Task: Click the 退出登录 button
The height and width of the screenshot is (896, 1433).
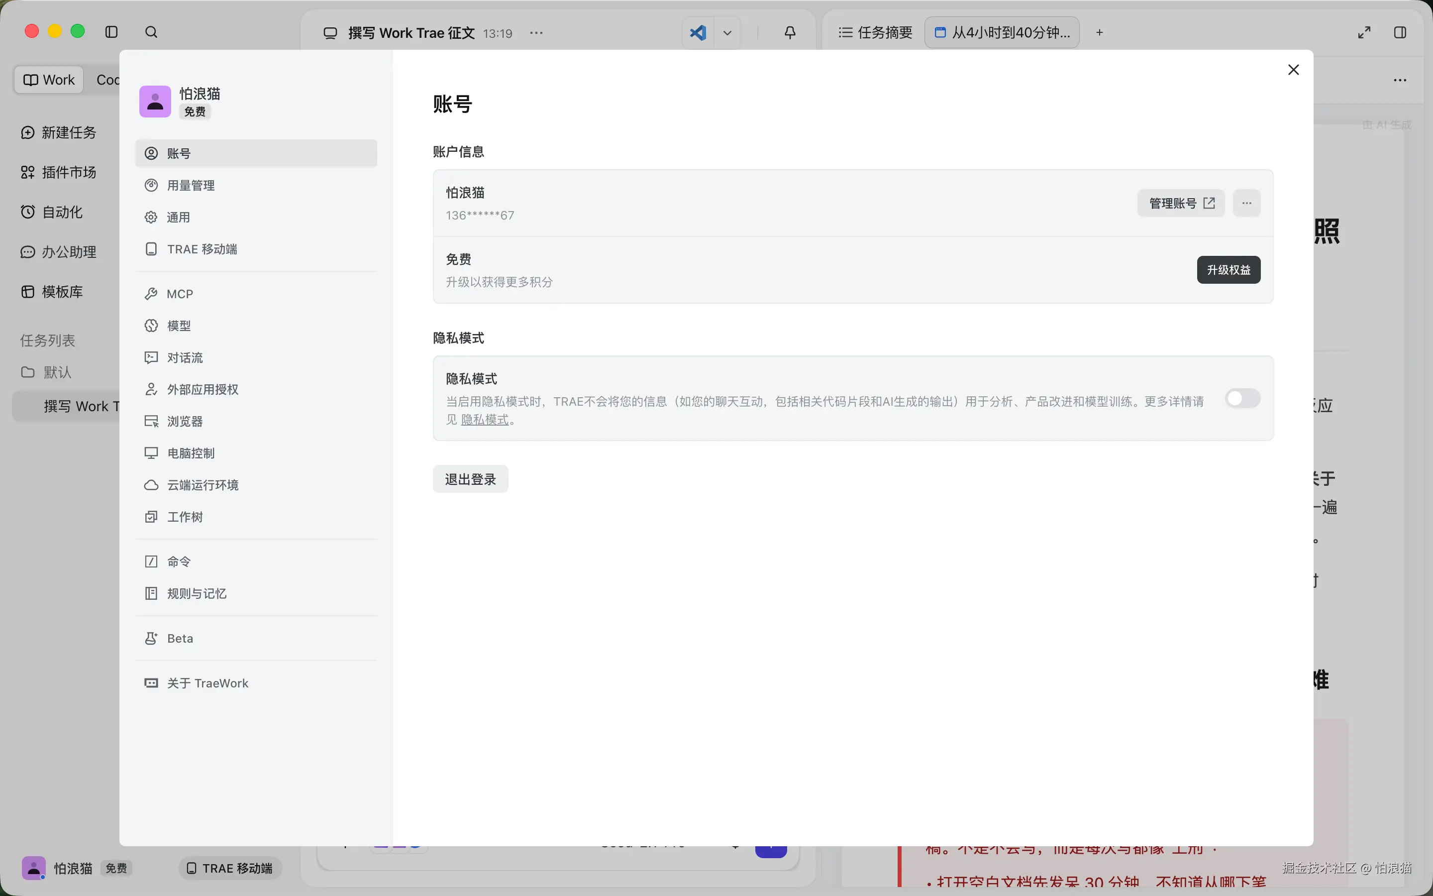Action: pos(471,479)
